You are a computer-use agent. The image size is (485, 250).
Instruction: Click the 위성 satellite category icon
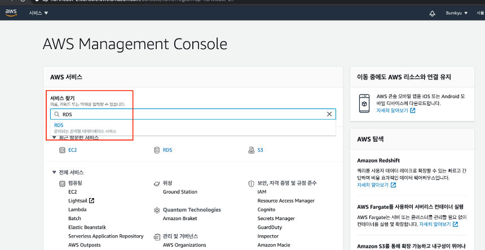(x=157, y=183)
